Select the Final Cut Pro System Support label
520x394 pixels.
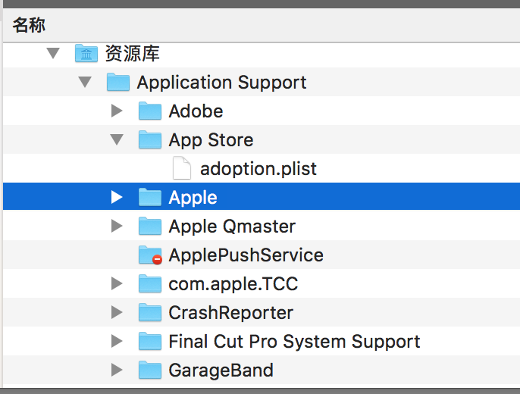pyautogui.click(x=294, y=342)
